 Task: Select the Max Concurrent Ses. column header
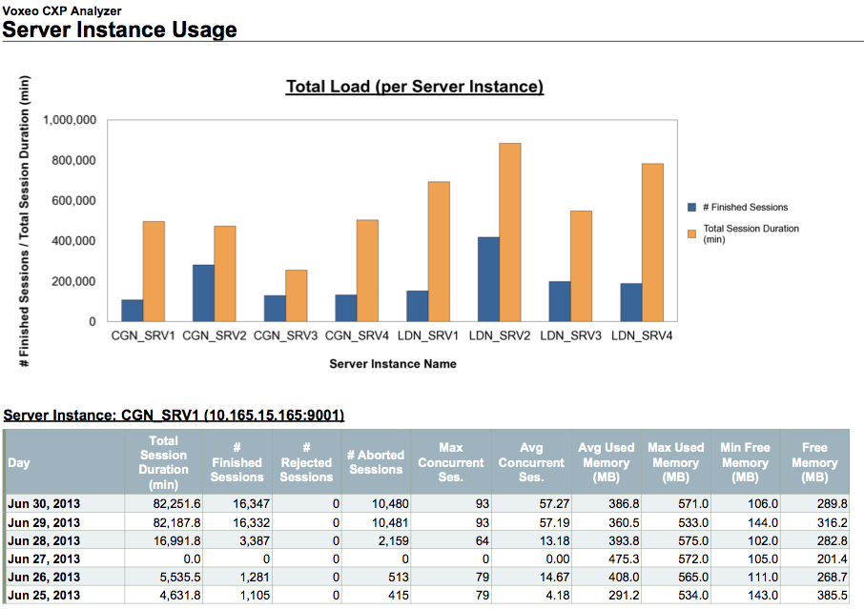[451, 461]
